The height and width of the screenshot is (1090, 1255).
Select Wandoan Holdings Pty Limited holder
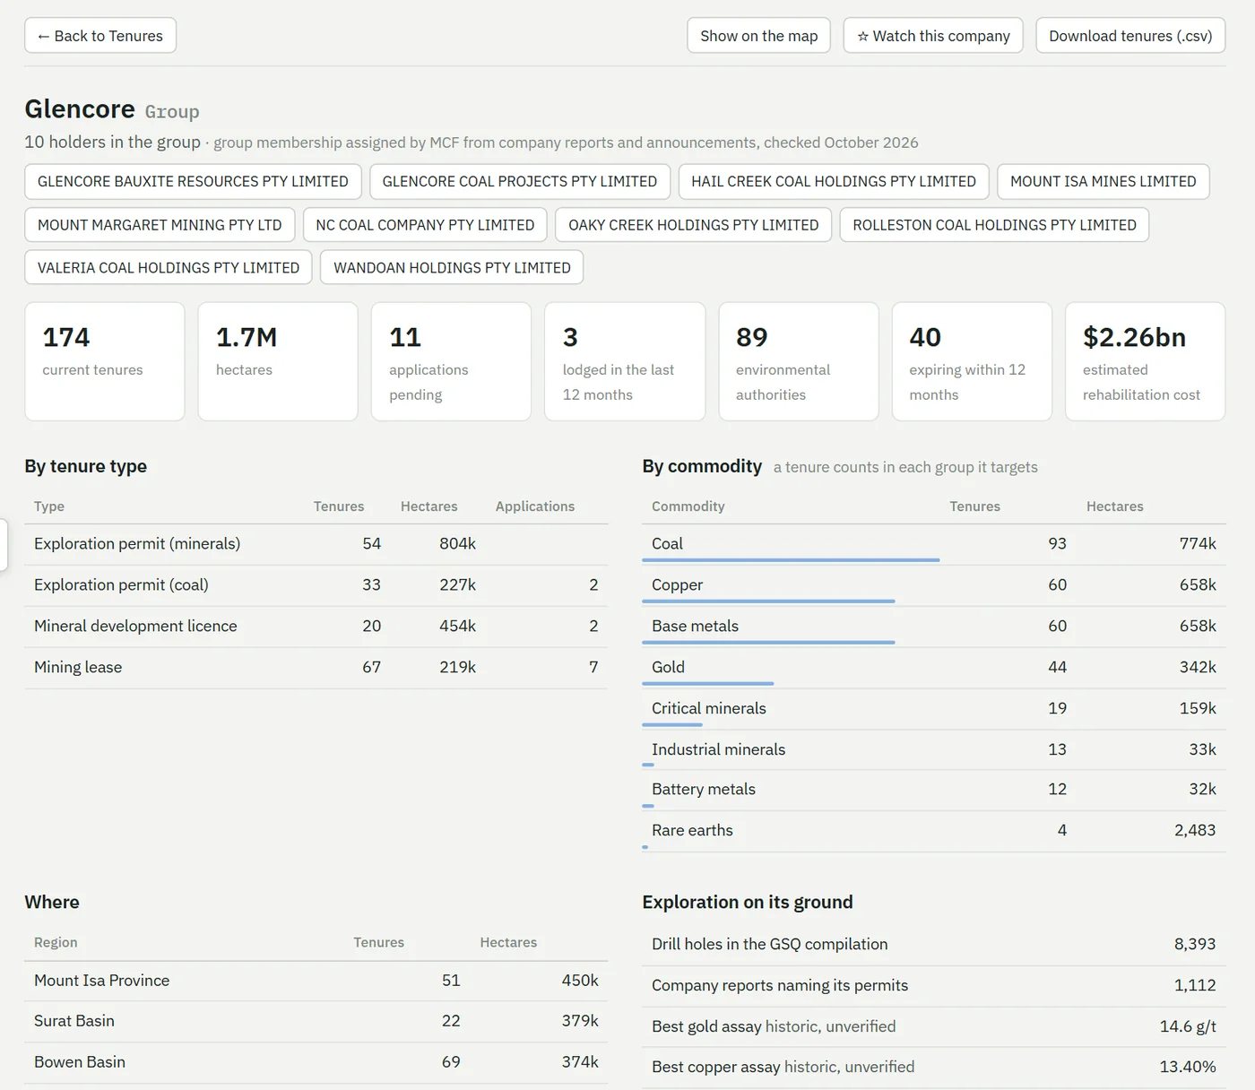pos(452,268)
